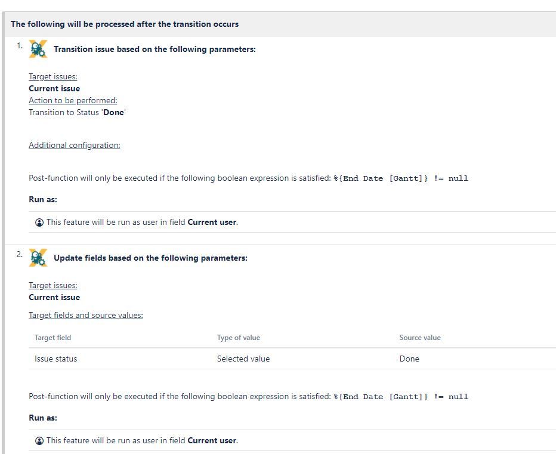Click the user avatar icon in first Run as
Viewport: 556px width, 454px height.
[39, 223]
